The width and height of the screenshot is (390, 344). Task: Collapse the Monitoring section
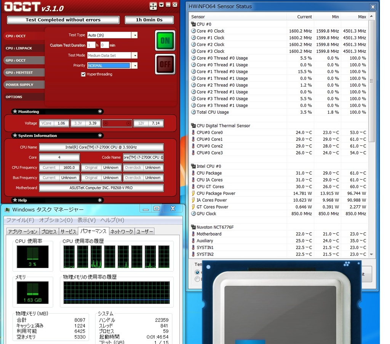100,111
